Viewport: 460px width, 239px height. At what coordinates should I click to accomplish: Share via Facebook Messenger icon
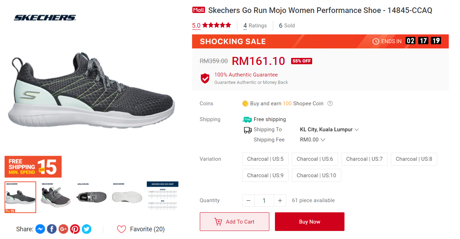click(x=40, y=229)
